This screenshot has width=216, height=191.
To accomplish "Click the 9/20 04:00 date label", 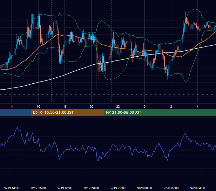I will click(198, 188).
